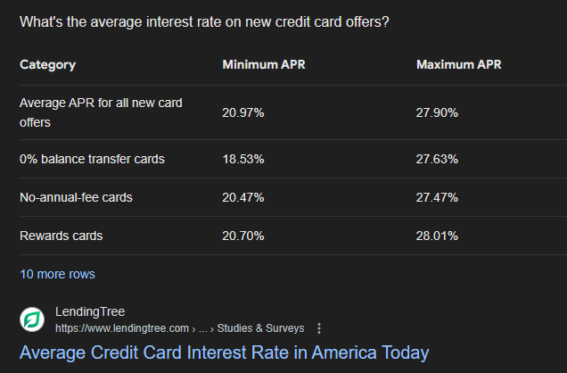The height and width of the screenshot is (373, 567).
Task: Select the Category column header
Action: pyautogui.click(x=48, y=65)
